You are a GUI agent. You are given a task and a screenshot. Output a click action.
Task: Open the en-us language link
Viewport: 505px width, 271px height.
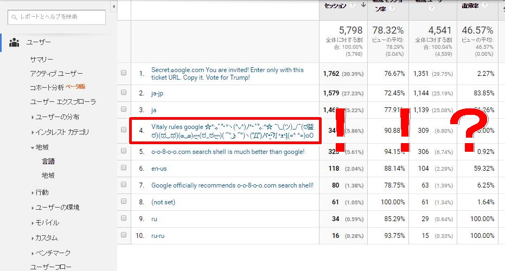[x=159, y=169]
